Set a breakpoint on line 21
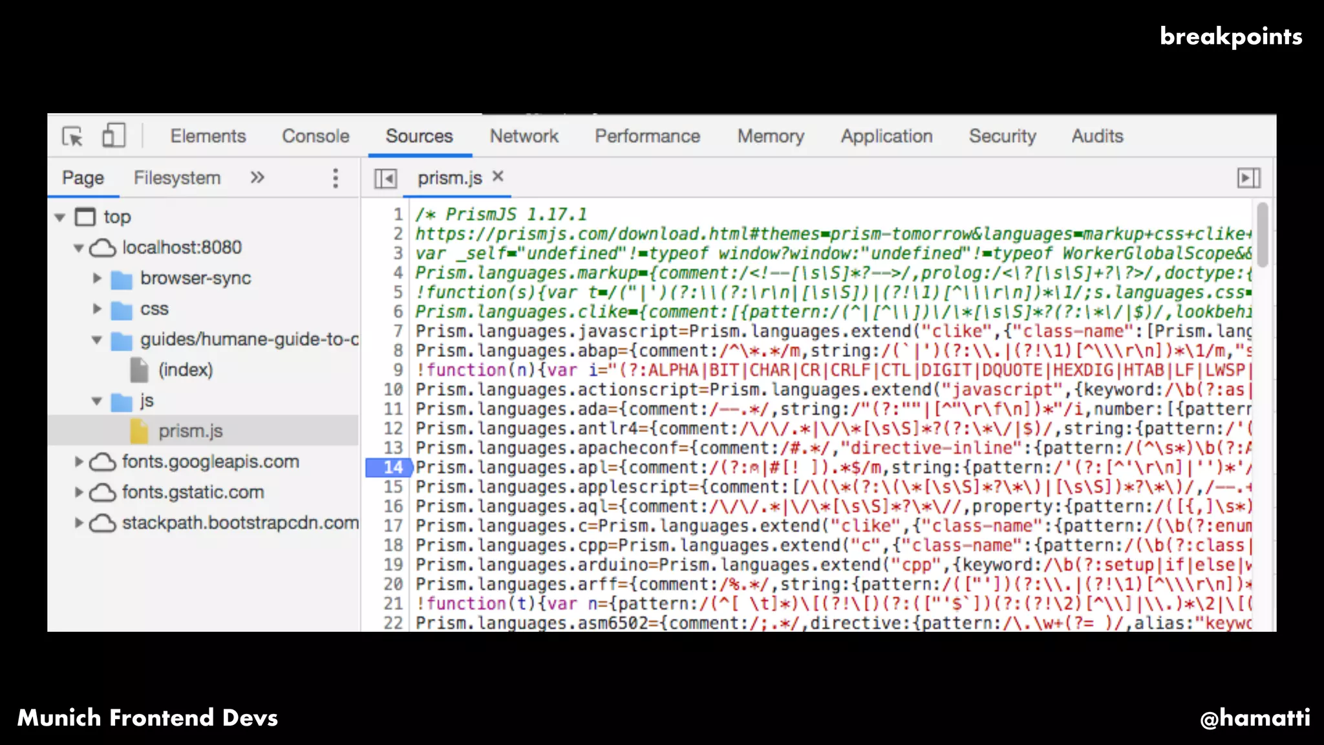This screenshot has width=1324, height=745. 393,603
